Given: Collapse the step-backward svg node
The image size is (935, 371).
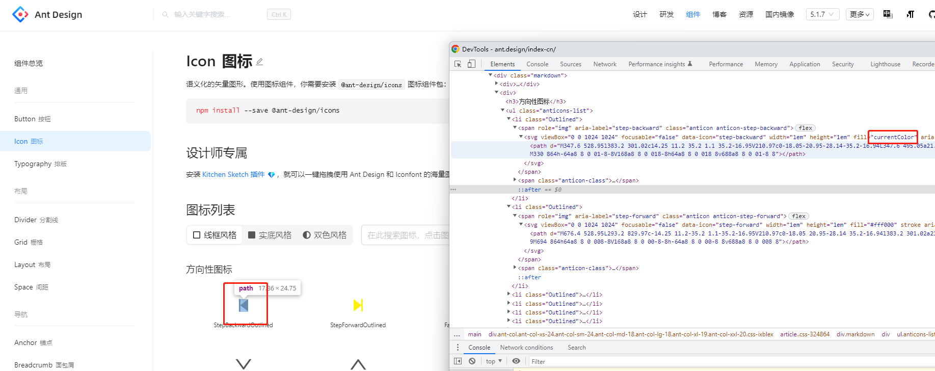Looking at the screenshot, I should (x=521, y=137).
